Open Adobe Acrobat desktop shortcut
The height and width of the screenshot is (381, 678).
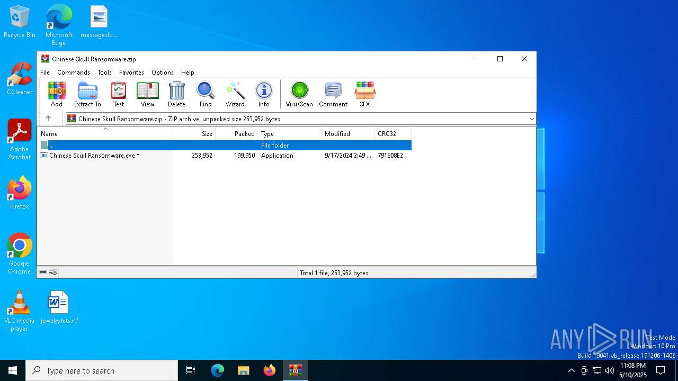tap(20, 140)
